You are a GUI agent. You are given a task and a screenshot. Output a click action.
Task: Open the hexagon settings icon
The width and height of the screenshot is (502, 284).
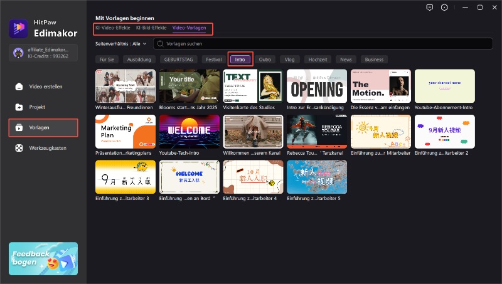tap(445, 8)
